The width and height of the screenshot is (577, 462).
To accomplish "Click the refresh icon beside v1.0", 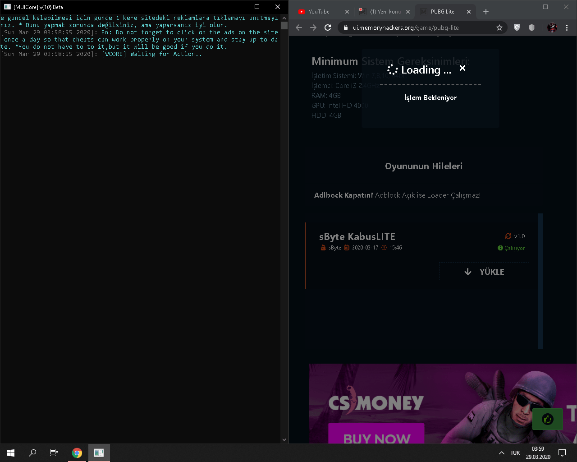I will pyautogui.click(x=508, y=236).
